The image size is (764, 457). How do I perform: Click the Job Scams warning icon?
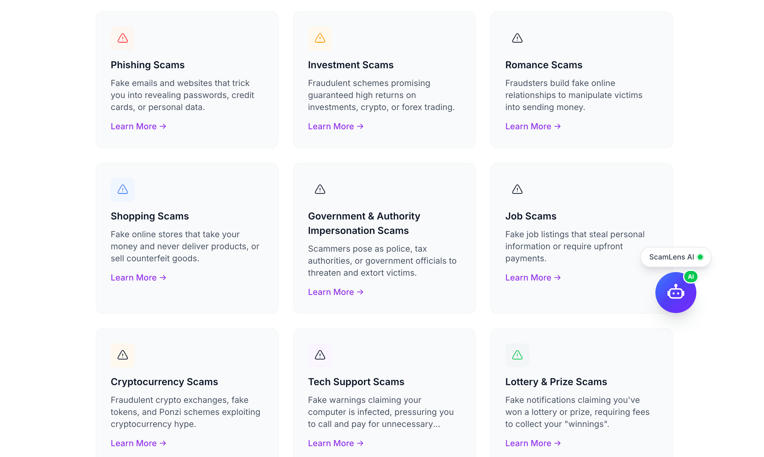(517, 189)
